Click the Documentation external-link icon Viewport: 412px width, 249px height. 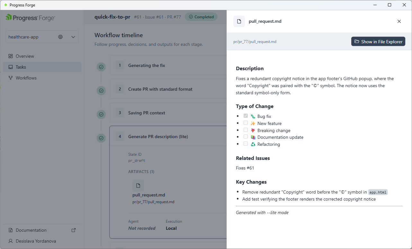tap(74, 230)
